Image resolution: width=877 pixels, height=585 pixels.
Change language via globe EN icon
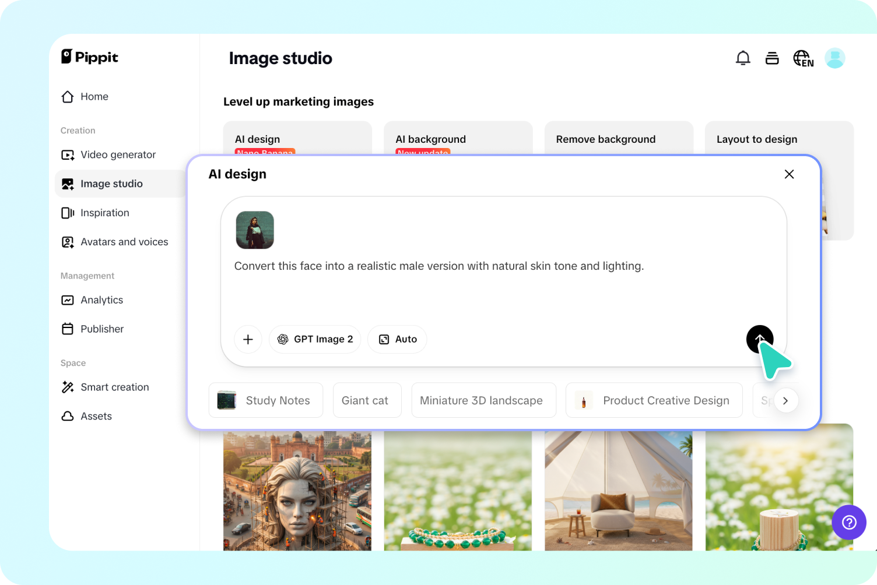(804, 58)
